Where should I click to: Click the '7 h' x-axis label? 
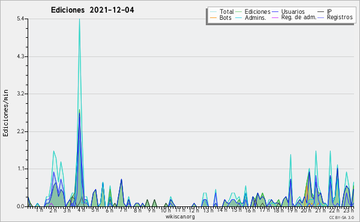123,210
